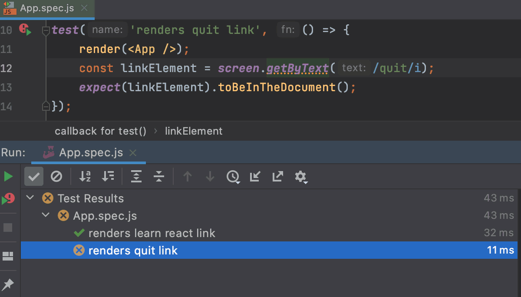Collapse the Test Results tree node
Image resolution: width=521 pixels, height=297 pixels.
pos(30,198)
